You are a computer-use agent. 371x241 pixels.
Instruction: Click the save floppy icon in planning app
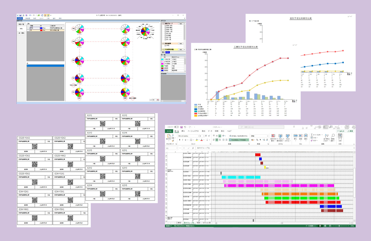tap(20, 15)
